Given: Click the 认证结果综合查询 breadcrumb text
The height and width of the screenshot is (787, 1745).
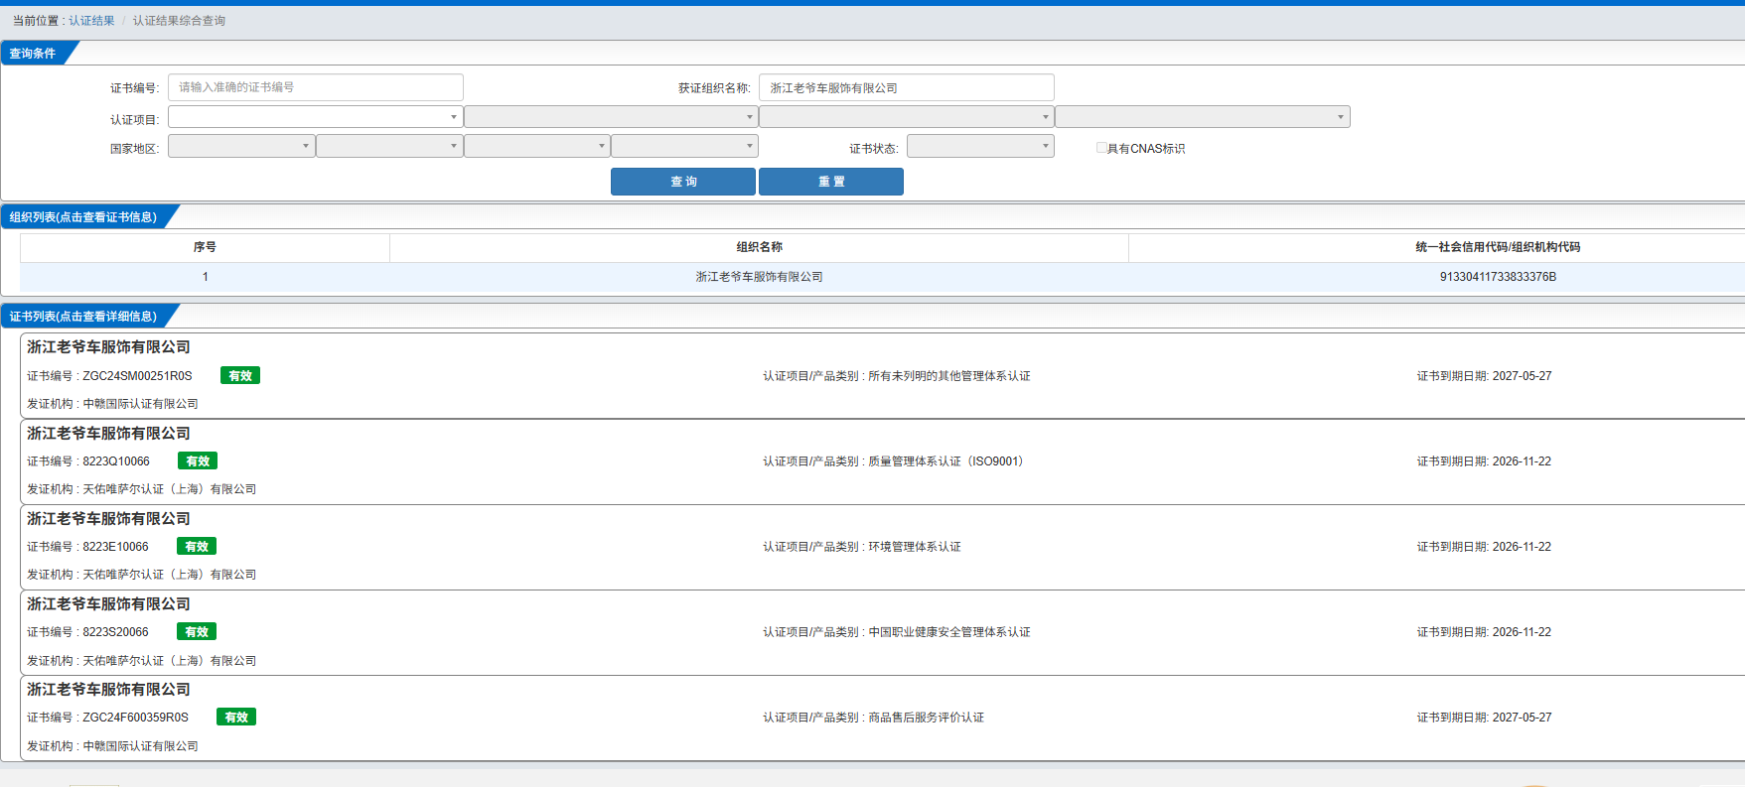Looking at the screenshot, I should [179, 21].
